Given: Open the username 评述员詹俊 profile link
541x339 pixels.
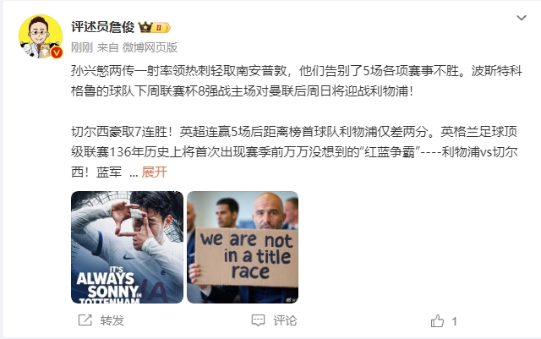Looking at the screenshot, I should [x=102, y=27].
